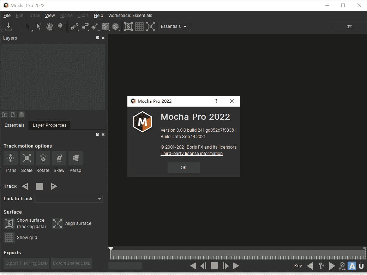This screenshot has width=367, height=275.
Task: Switch to the Layer Properties tab
Action: 50,125
